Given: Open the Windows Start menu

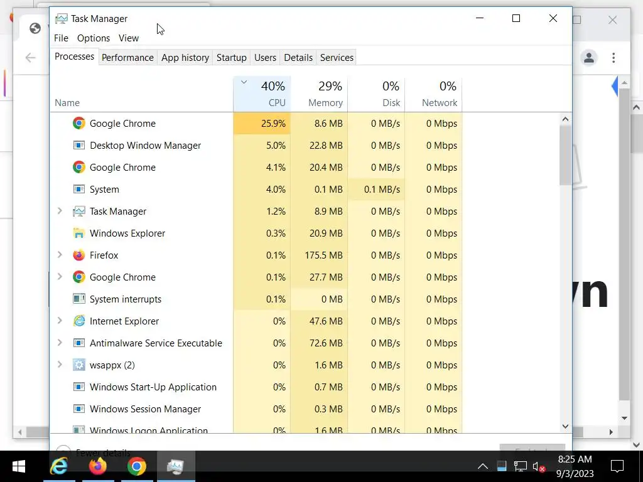Looking at the screenshot, I should tap(18, 466).
